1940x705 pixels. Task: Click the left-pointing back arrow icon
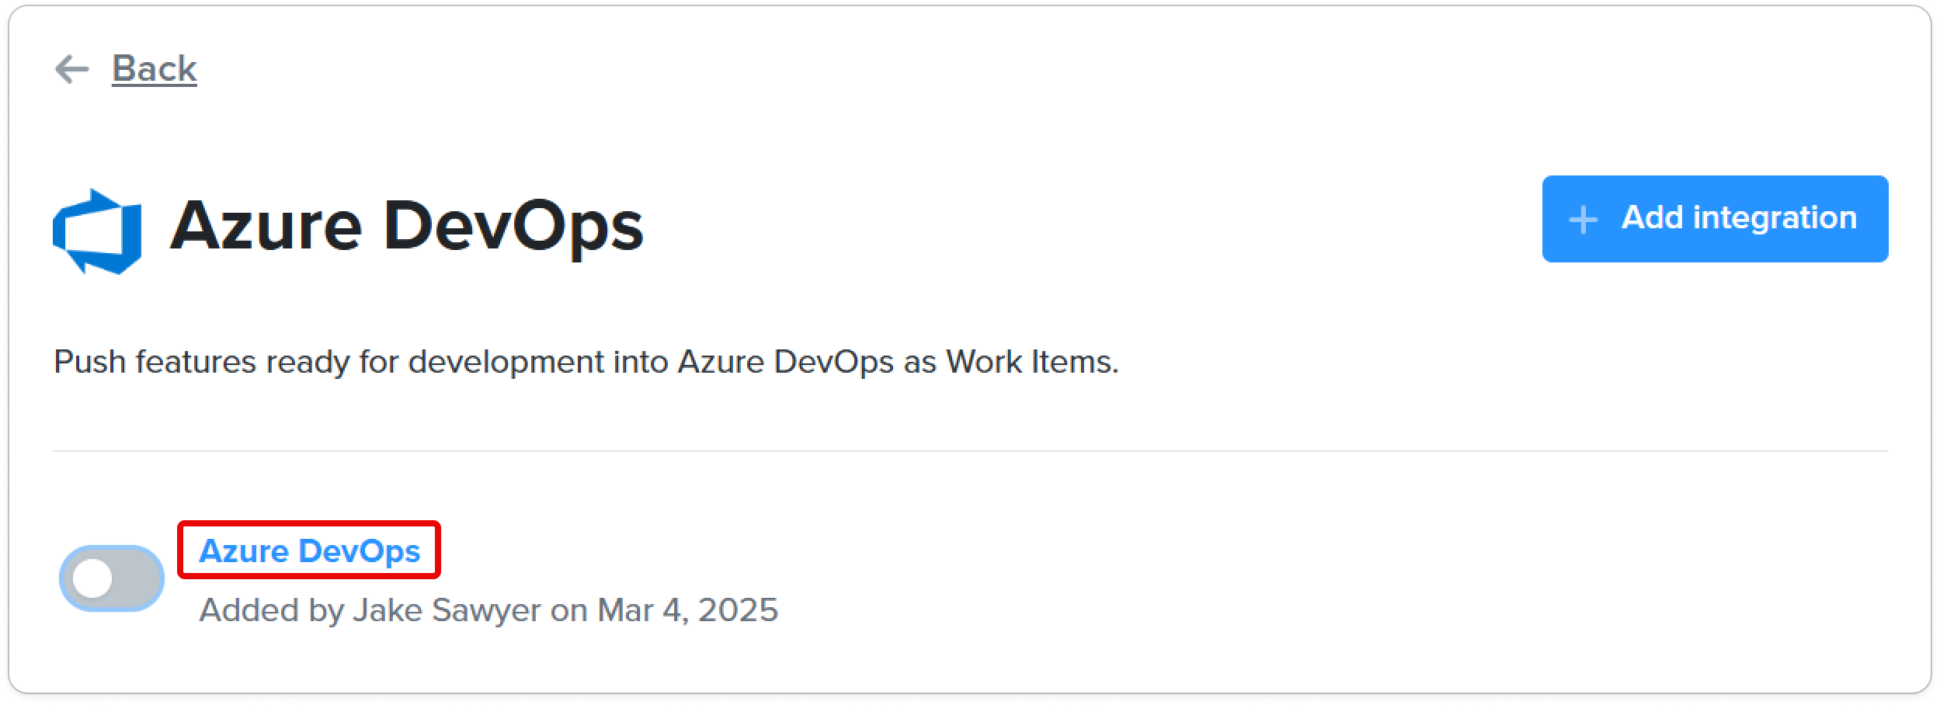(x=72, y=69)
